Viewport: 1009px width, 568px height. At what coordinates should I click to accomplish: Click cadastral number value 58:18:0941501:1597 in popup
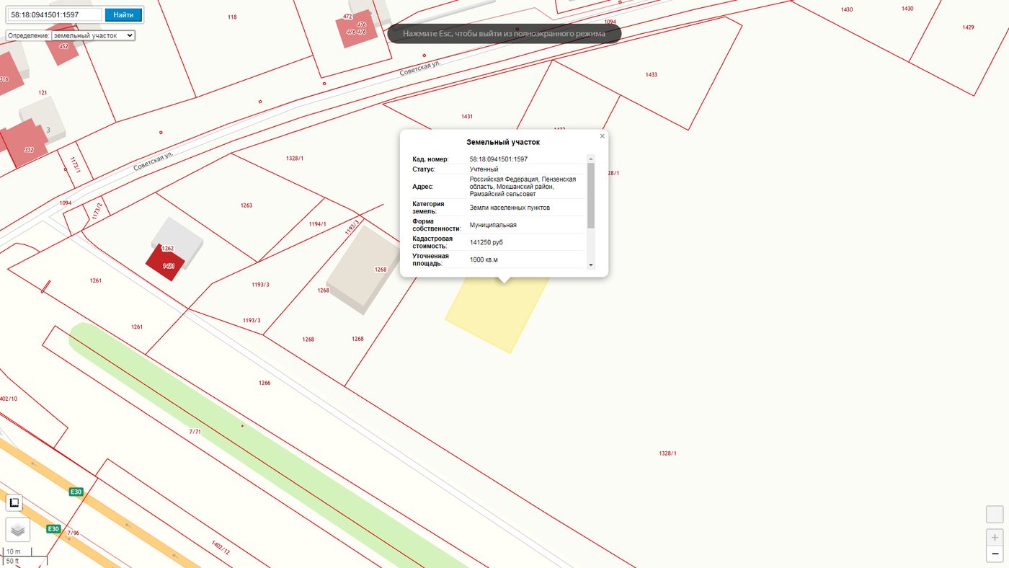coord(499,159)
